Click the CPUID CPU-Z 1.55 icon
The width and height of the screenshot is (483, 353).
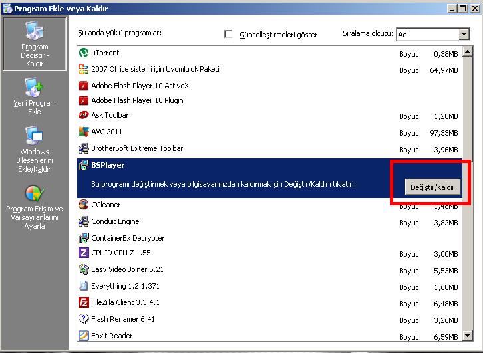coord(83,253)
